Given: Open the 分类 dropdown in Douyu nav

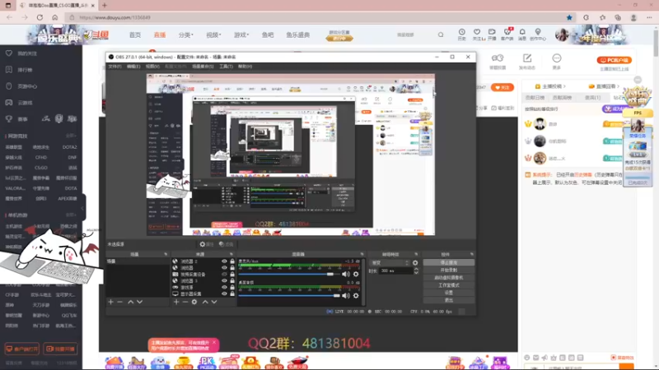Looking at the screenshot, I should [185, 35].
